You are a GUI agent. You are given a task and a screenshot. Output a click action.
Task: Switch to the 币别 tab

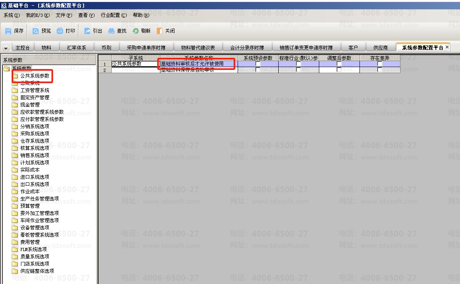click(106, 47)
